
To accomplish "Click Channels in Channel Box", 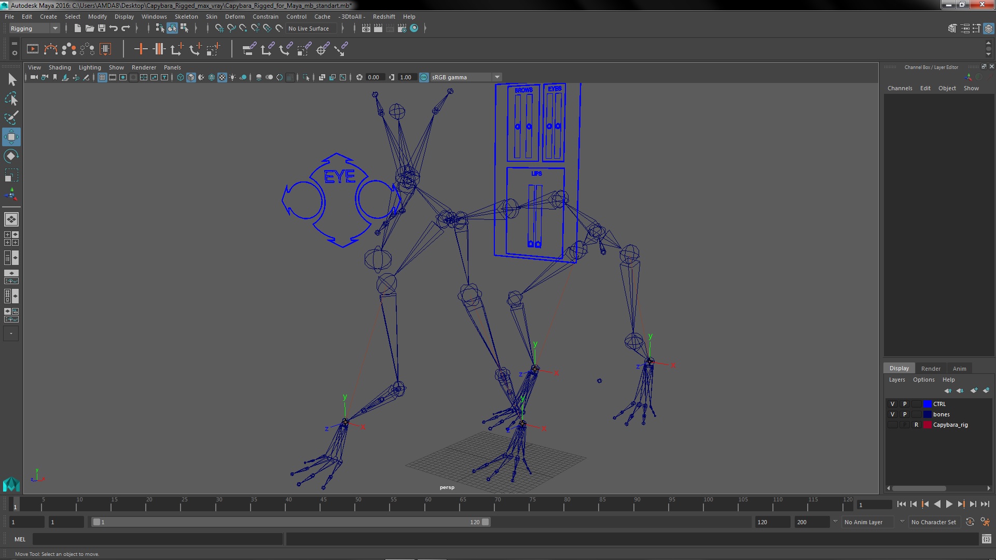I will point(900,88).
